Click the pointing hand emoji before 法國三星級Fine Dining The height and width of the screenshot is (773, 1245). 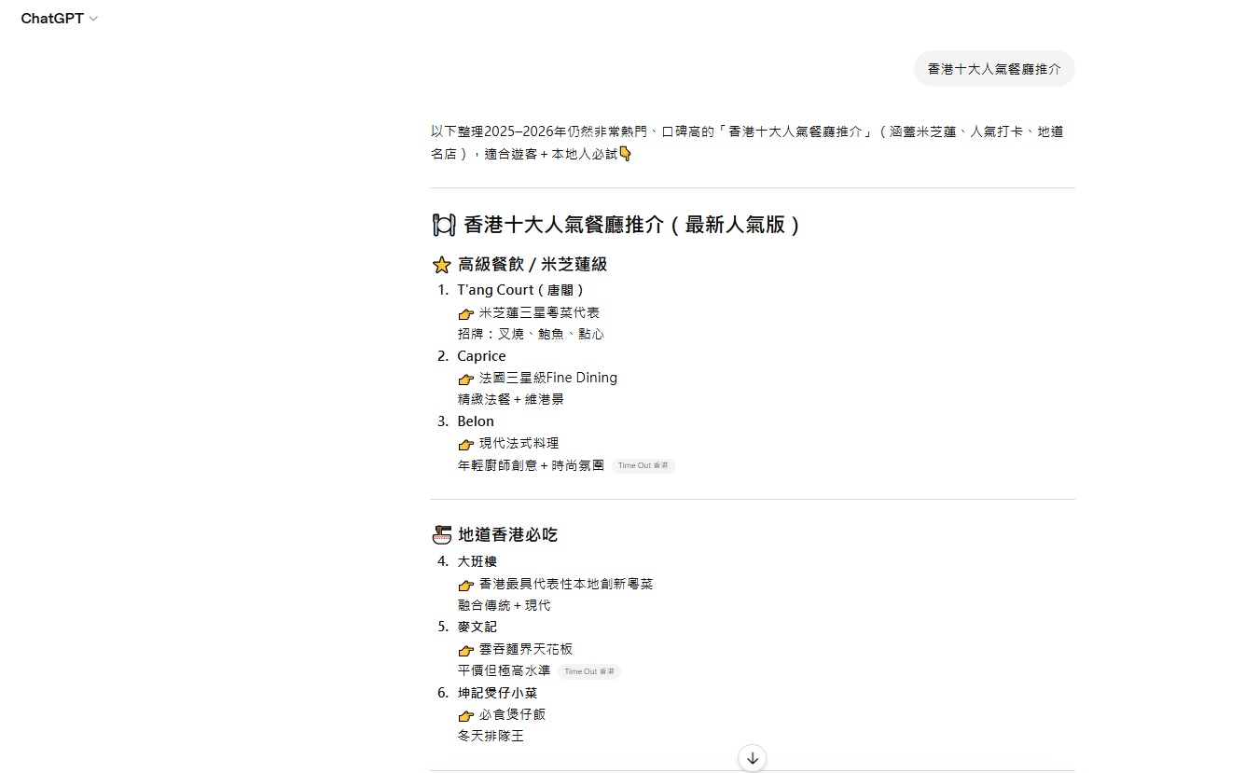(466, 379)
